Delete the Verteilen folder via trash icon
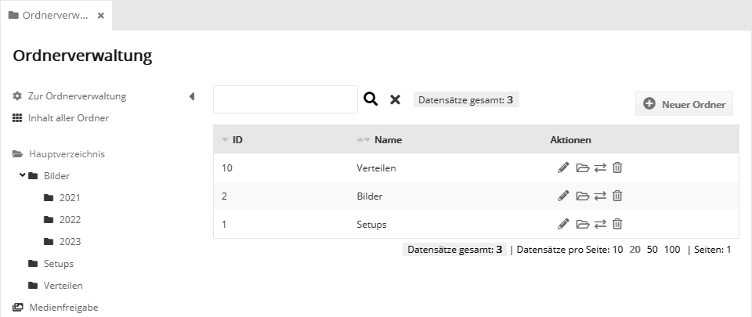Screen dimensions: 752x317 617,168
